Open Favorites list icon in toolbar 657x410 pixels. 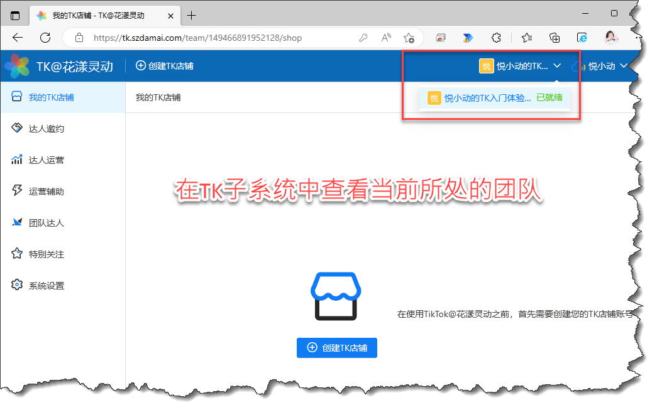[527, 38]
